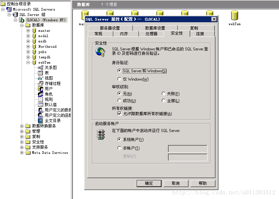Choose 系统帐户(Y) startup account
The width and height of the screenshot is (279, 199).
coord(119,140)
